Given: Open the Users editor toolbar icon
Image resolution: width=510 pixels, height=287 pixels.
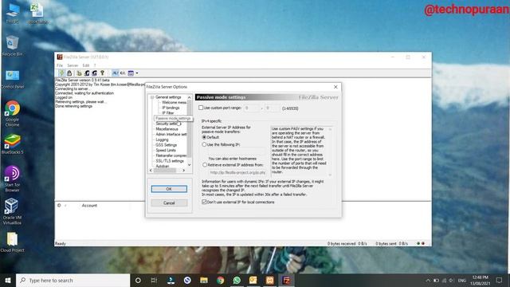Looking at the screenshot, I should click(x=87, y=73).
